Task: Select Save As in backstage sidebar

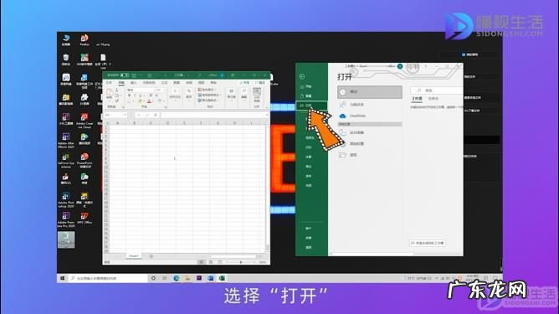Action: [x=310, y=137]
